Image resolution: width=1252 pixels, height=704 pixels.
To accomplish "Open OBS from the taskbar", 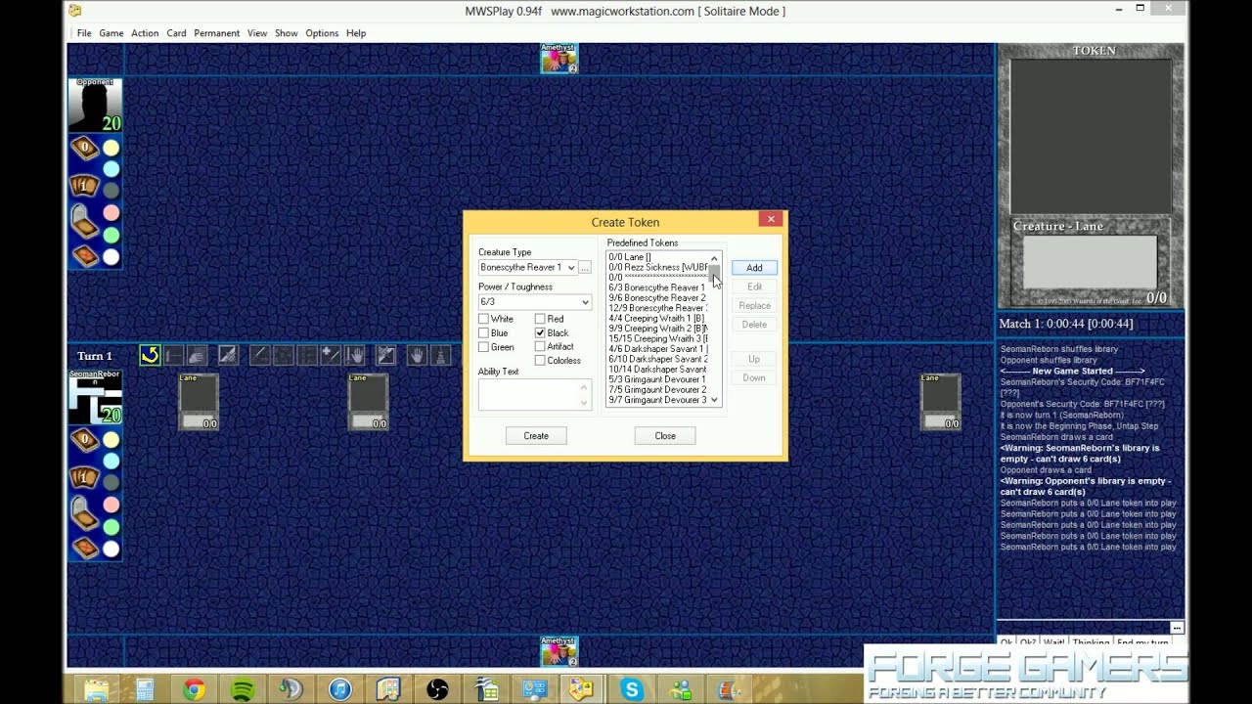I will coord(437,689).
